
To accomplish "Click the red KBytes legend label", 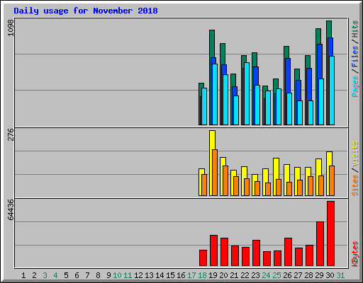I will 354,254.
